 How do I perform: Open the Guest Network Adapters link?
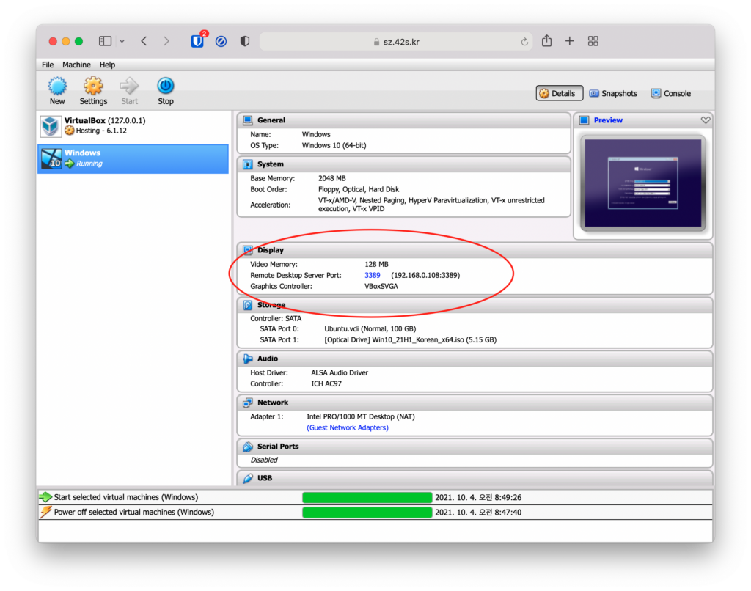[347, 427]
